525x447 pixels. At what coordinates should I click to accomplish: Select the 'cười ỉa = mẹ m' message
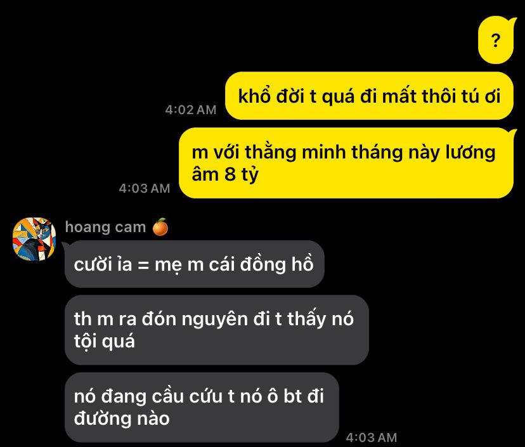tap(195, 264)
